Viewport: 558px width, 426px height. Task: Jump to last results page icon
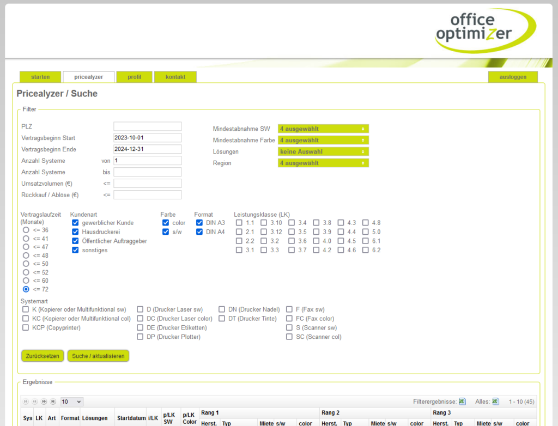[x=53, y=401]
